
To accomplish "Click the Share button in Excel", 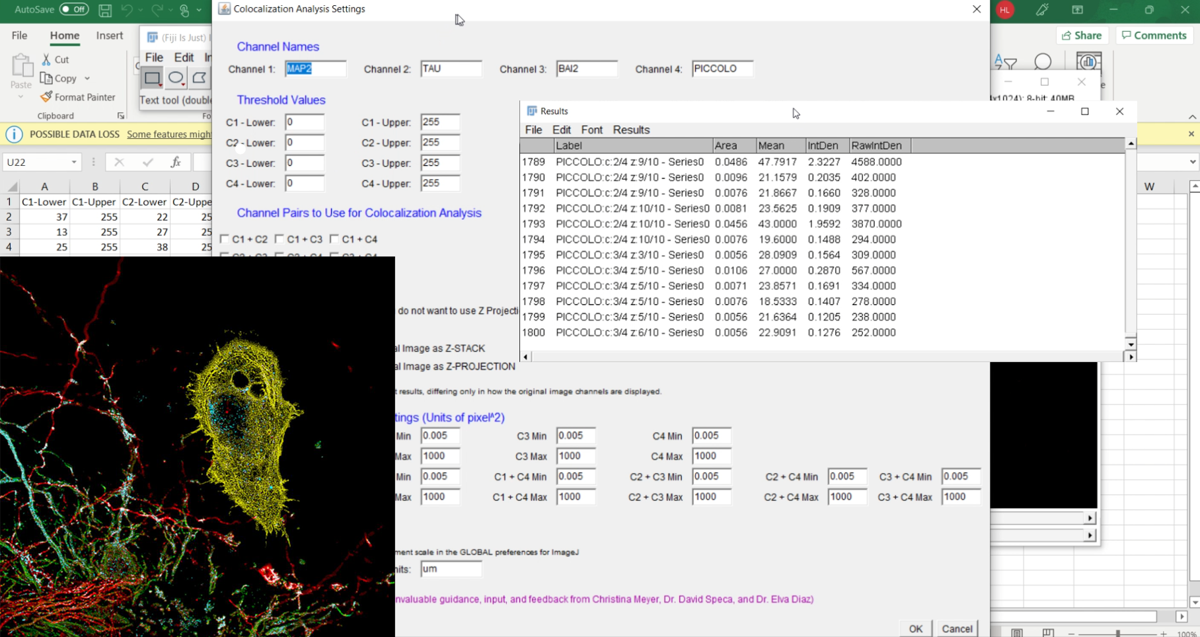I will (x=1082, y=36).
